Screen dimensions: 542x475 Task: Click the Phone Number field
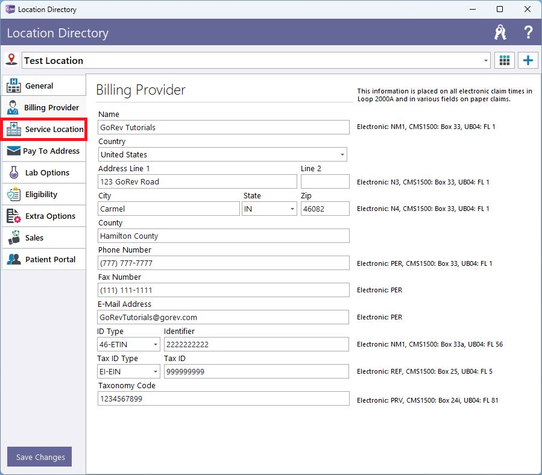pyautogui.click(x=223, y=263)
